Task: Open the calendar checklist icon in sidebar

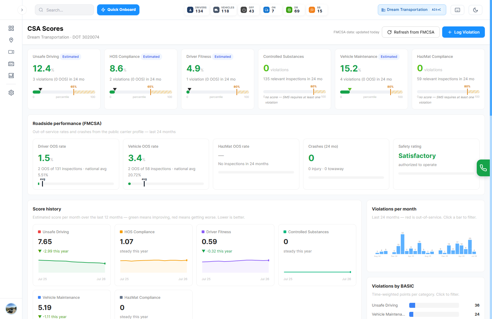Action: coord(11,64)
